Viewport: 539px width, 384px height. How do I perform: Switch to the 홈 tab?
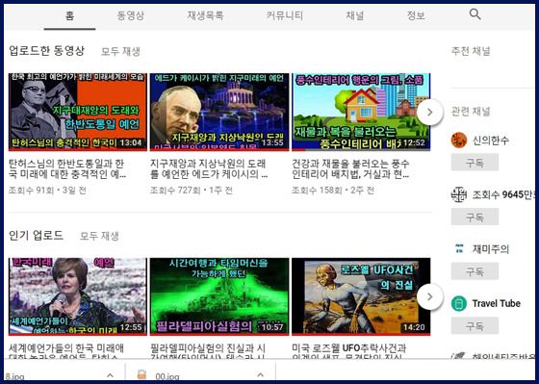click(x=69, y=15)
